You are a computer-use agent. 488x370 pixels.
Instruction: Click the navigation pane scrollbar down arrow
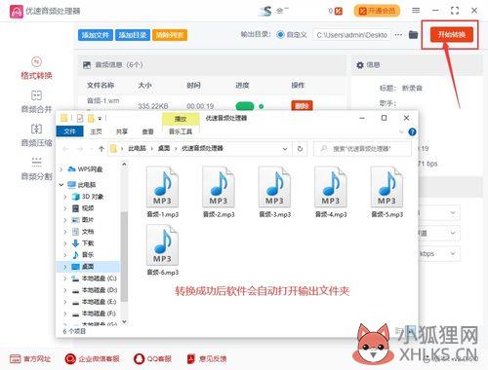tap(124, 321)
